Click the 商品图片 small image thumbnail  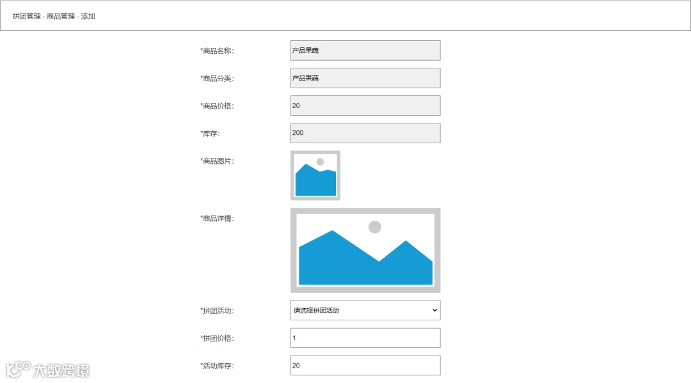coord(315,176)
